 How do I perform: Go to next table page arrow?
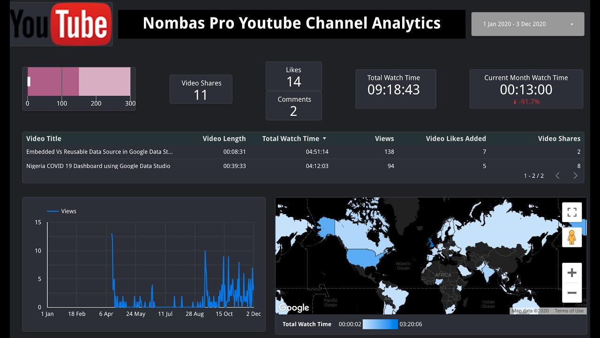coord(575,176)
